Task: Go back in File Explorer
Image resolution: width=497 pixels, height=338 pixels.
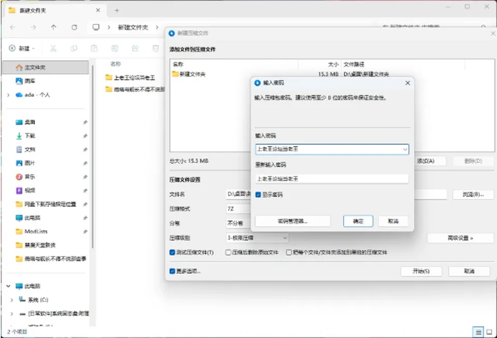Action: (12, 27)
